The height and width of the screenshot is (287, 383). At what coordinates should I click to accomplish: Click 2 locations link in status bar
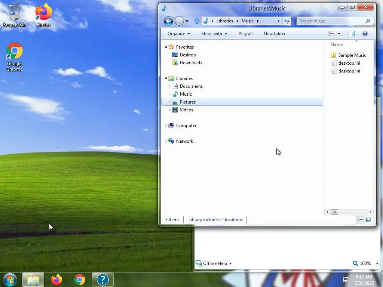[232, 220]
